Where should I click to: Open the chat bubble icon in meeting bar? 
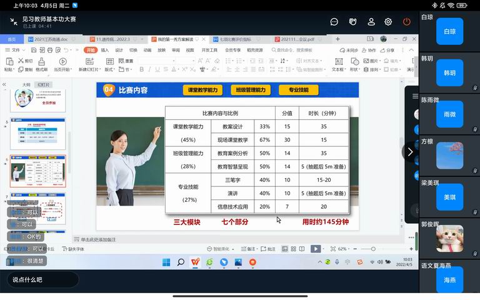(x=334, y=21)
